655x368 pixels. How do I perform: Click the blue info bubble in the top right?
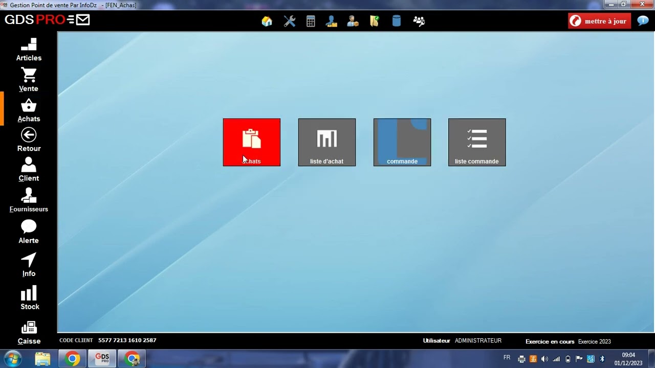643,21
